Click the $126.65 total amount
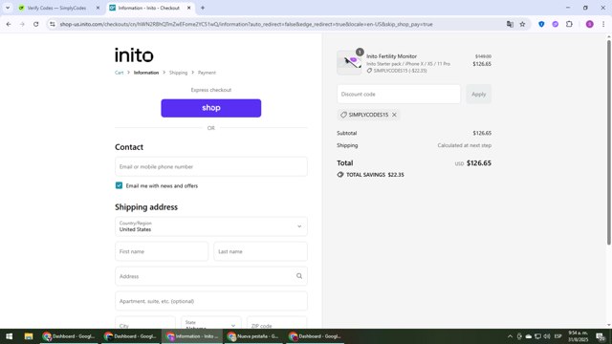The width and height of the screenshot is (612, 344). click(479, 163)
